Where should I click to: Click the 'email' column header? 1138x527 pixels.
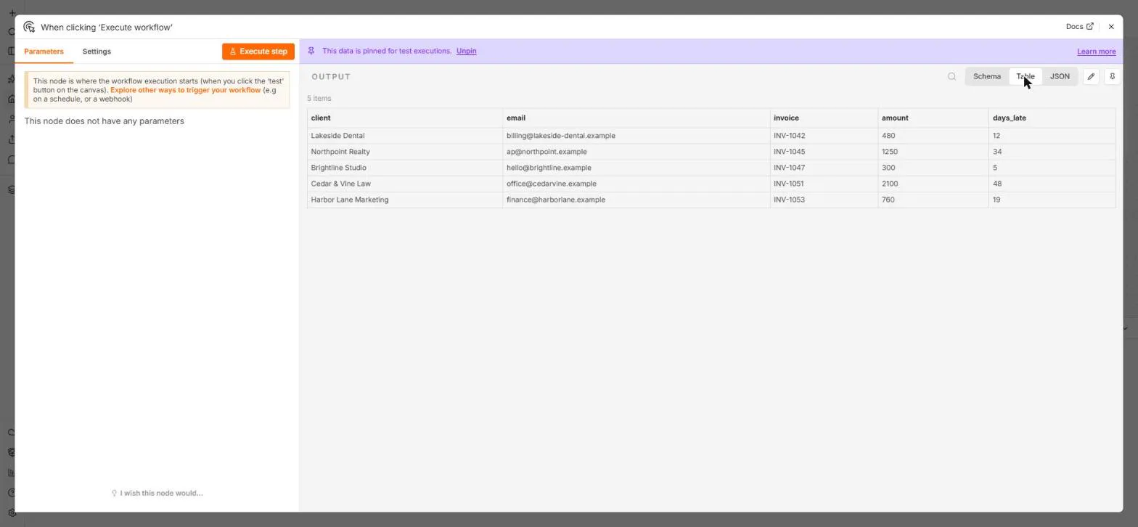(636, 118)
